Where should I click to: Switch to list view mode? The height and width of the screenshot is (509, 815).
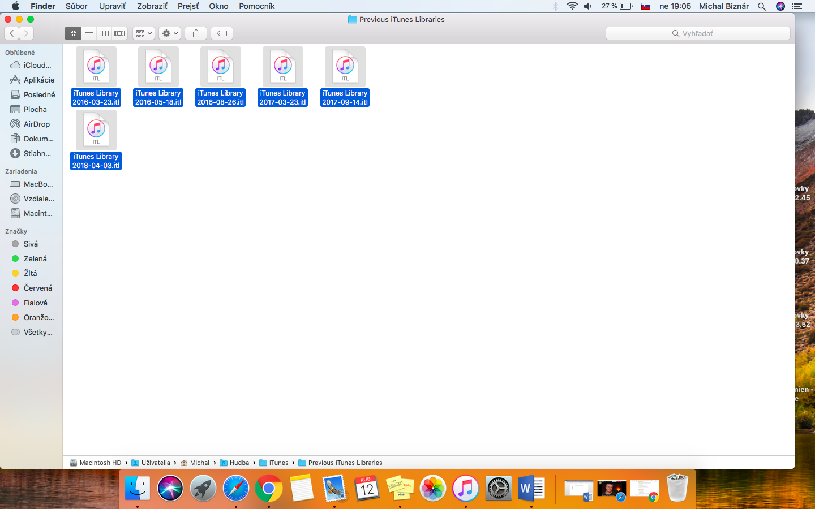(89, 33)
